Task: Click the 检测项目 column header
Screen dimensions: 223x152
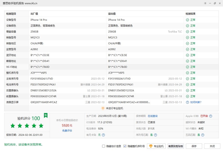Action: coord(11,14)
